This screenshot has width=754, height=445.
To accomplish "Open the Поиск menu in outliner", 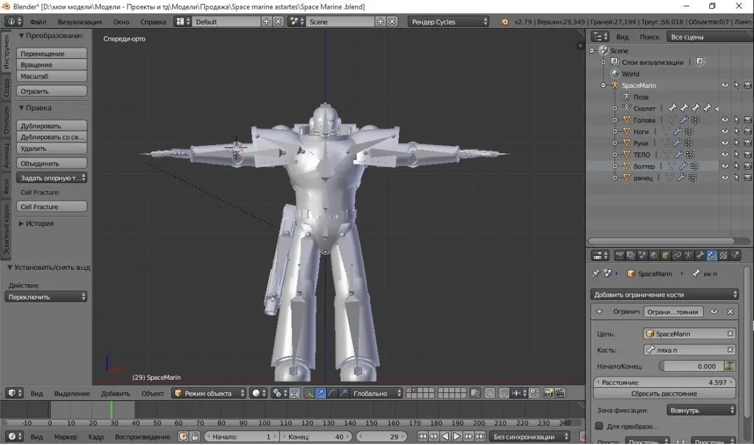I will tap(649, 37).
